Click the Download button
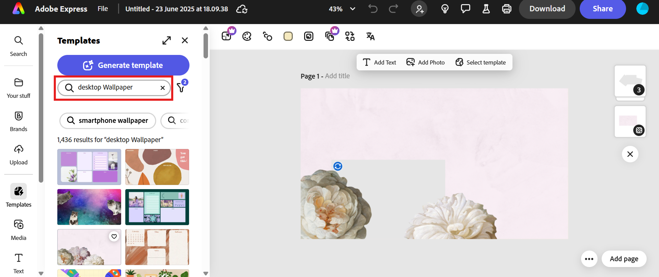Screen dimensions: 659x277 547,9
